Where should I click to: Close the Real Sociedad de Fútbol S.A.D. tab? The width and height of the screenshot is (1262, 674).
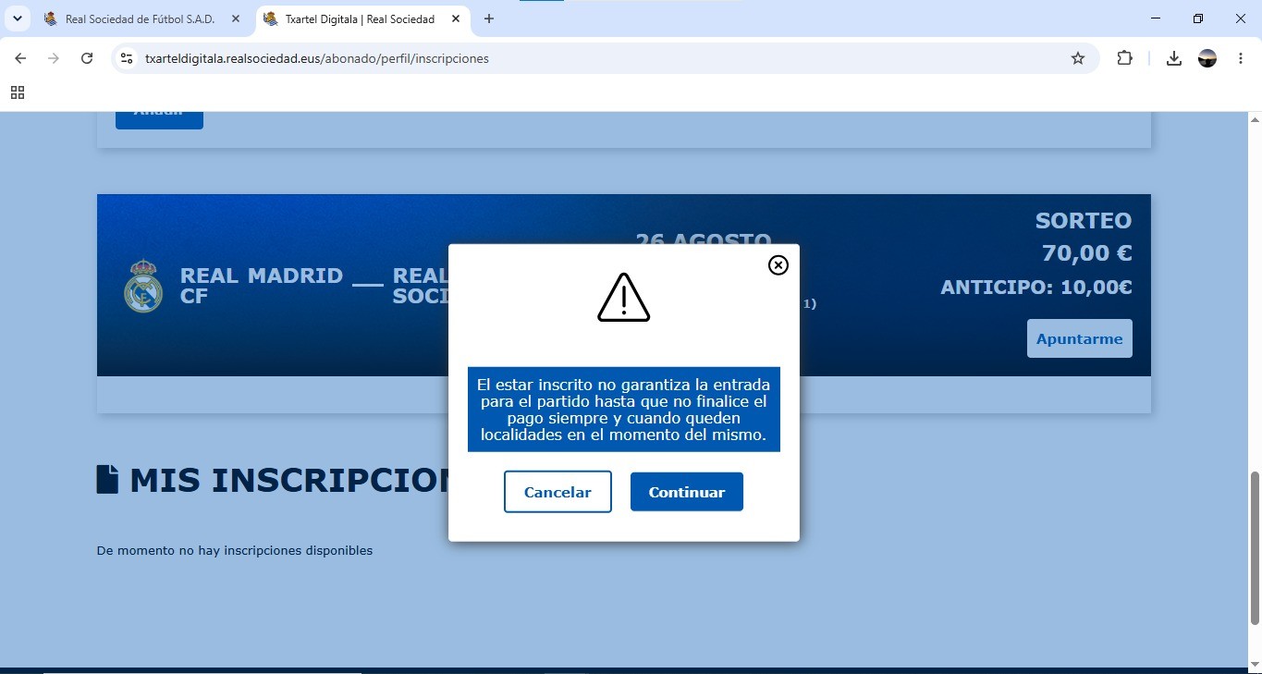(x=236, y=18)
